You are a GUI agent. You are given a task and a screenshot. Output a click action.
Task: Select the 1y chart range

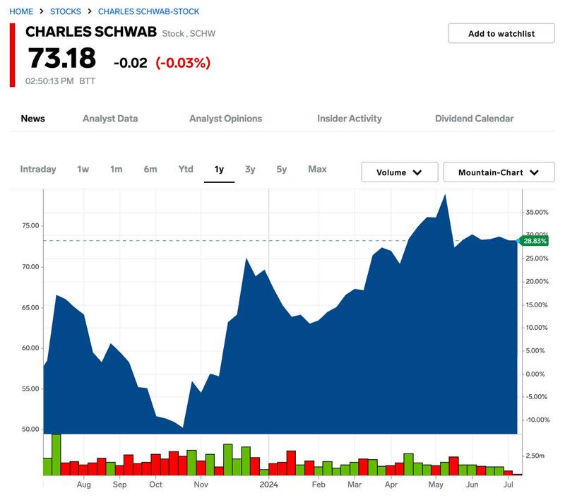click(219, 170)
